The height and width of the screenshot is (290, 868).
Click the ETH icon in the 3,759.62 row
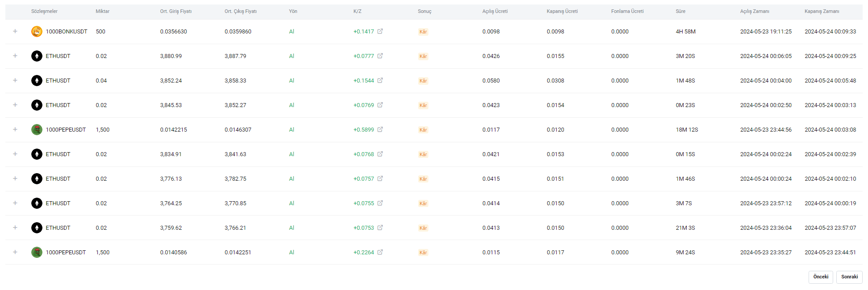click(x=37, y=228)
